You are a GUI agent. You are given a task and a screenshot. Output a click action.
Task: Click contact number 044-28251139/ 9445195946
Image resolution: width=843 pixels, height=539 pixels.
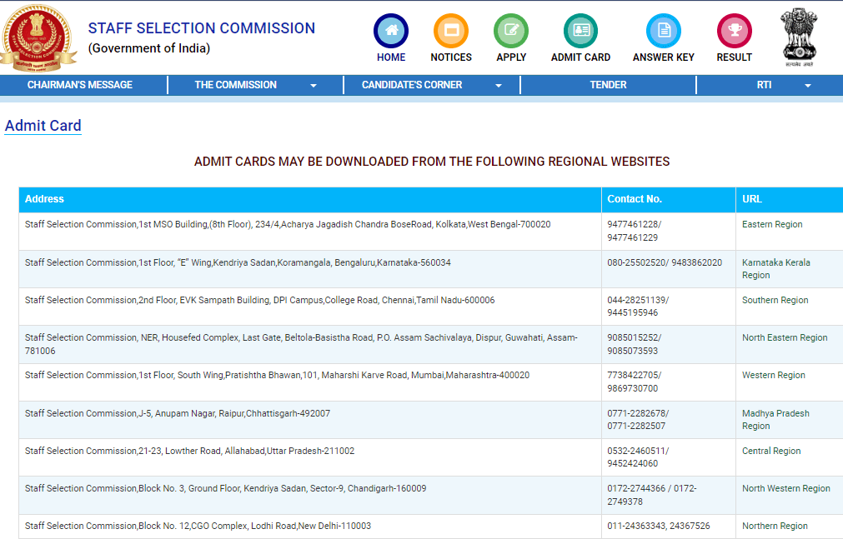tap(638, 307)
